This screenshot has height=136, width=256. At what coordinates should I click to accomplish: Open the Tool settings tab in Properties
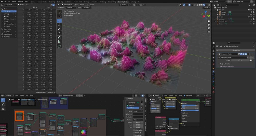[x=213, y=47]
